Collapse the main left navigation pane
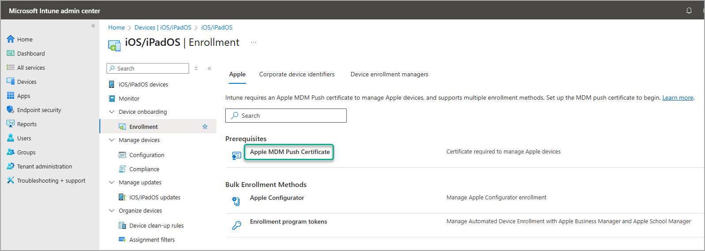This screenshot has width=705, height=251. tap(93, 26)
